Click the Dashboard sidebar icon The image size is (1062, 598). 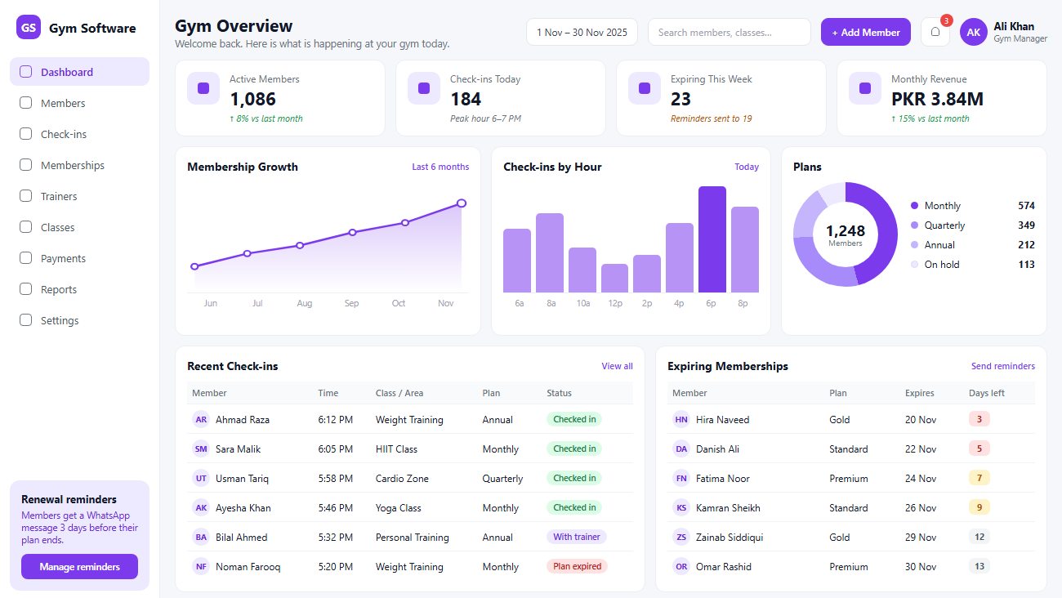(25, 72)
